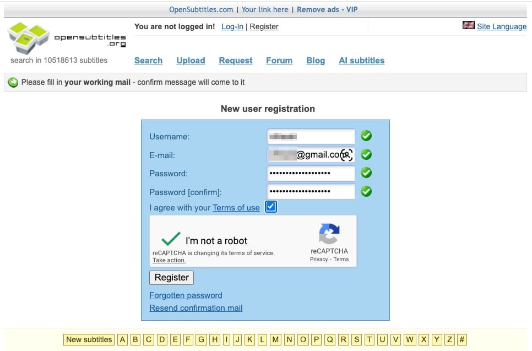Open the Terms of use link

(236, 208)
